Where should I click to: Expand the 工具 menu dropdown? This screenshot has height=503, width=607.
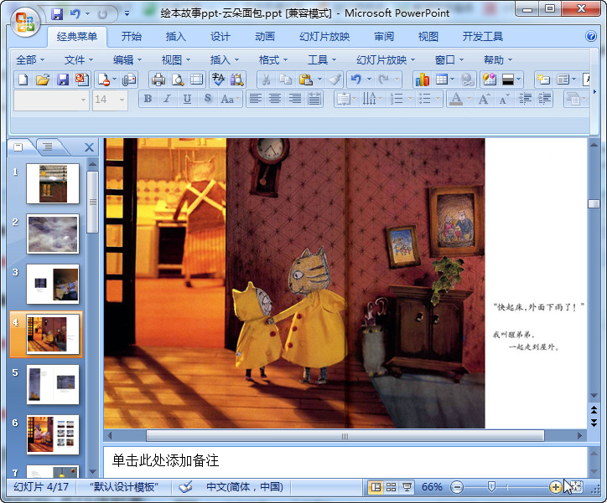coord(322,60)
